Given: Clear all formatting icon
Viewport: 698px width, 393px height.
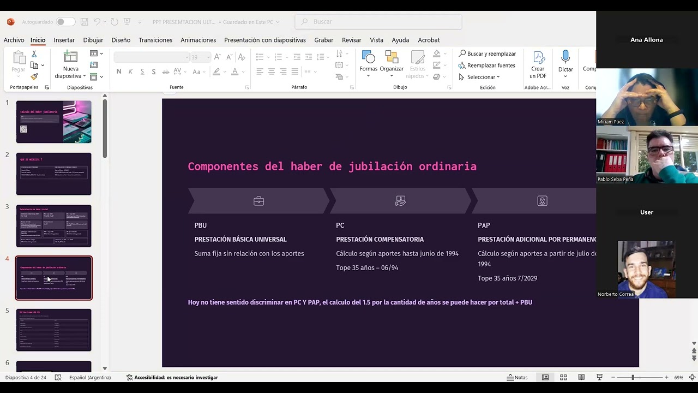Looking at the screenshot, I should point(242,57).
